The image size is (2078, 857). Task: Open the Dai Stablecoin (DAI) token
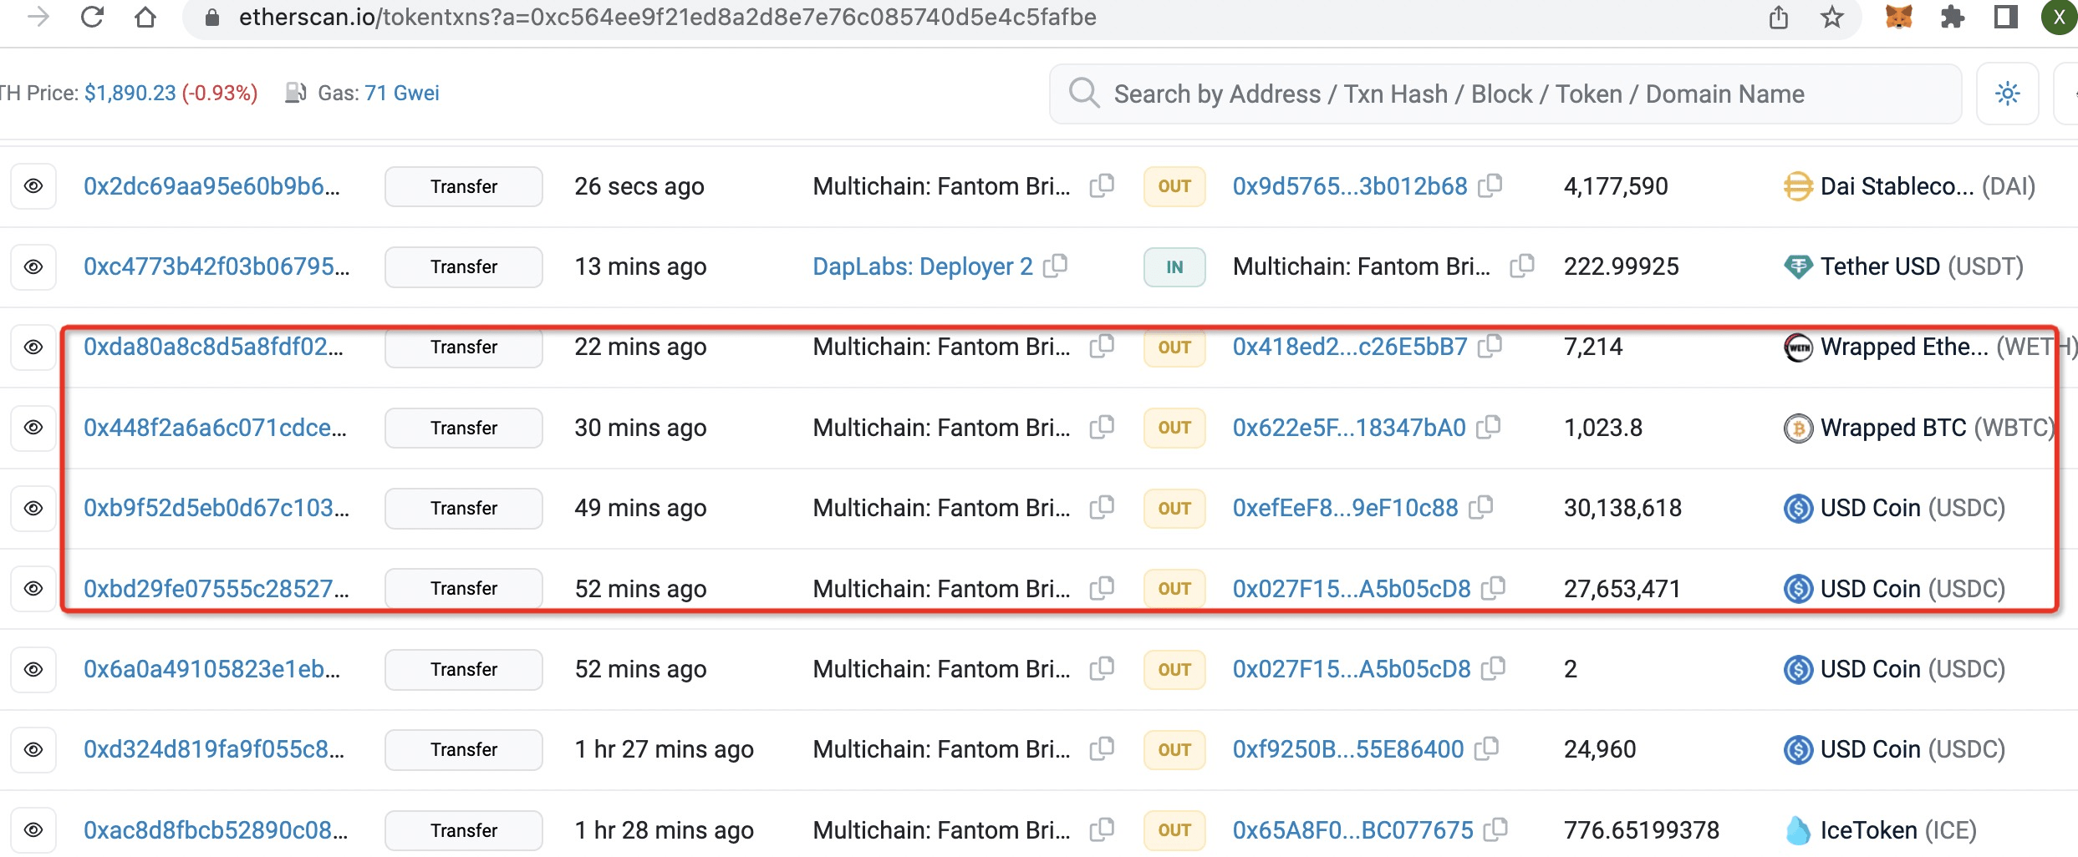(x=1910, y=186)
